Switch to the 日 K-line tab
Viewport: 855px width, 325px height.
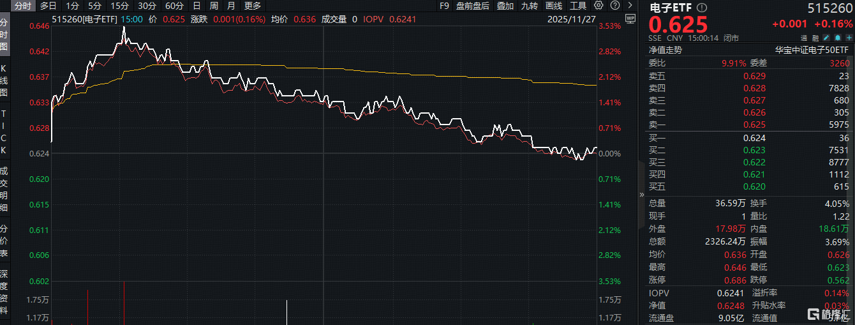tap(197, 6)
